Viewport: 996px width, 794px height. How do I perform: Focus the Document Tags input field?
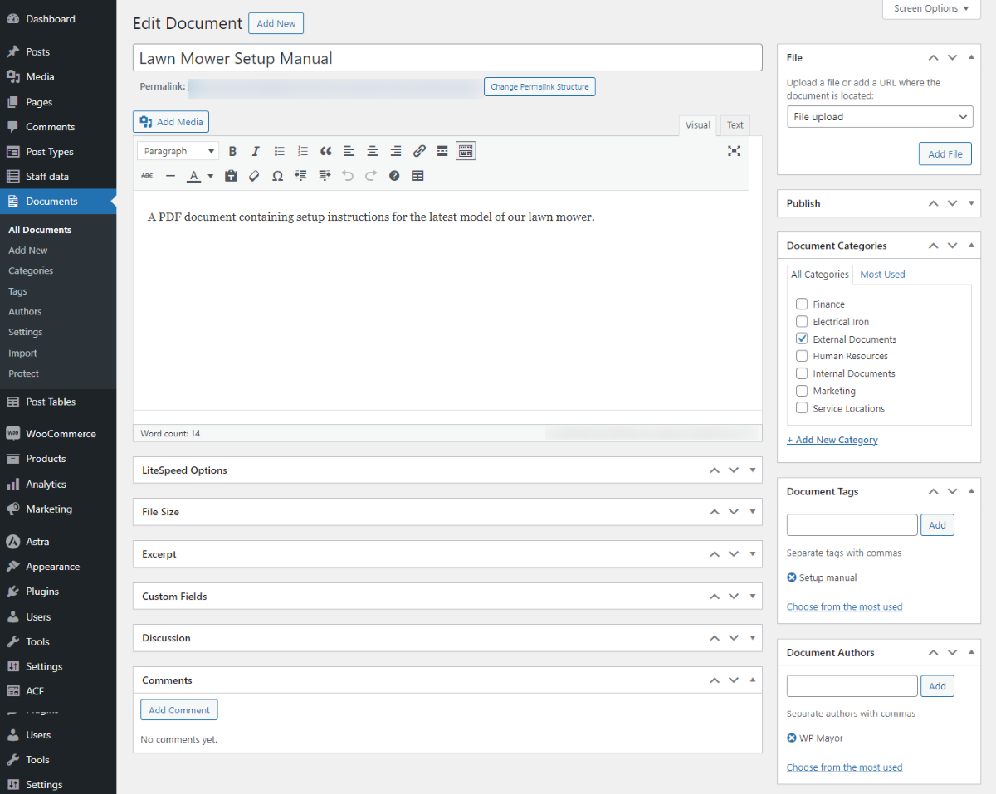coord(852,525)
